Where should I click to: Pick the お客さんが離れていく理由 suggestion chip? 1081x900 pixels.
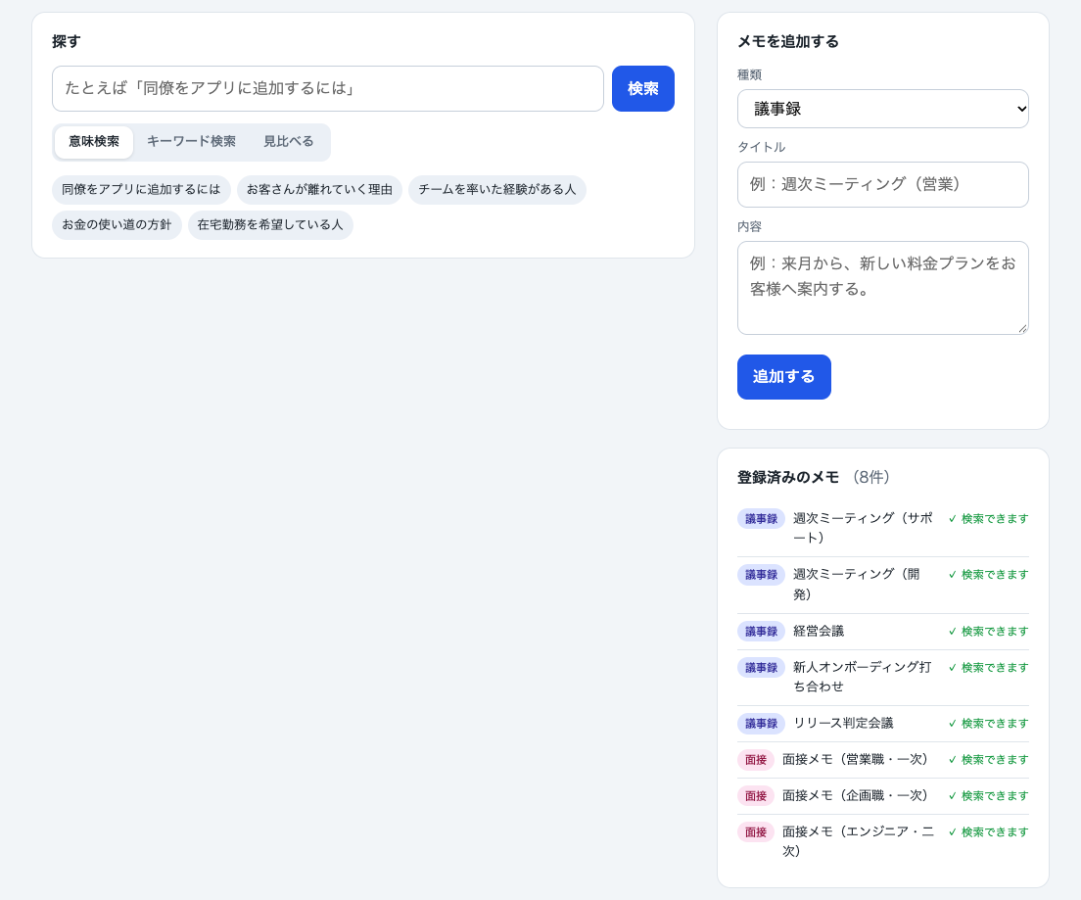click(x=319, y=189)
